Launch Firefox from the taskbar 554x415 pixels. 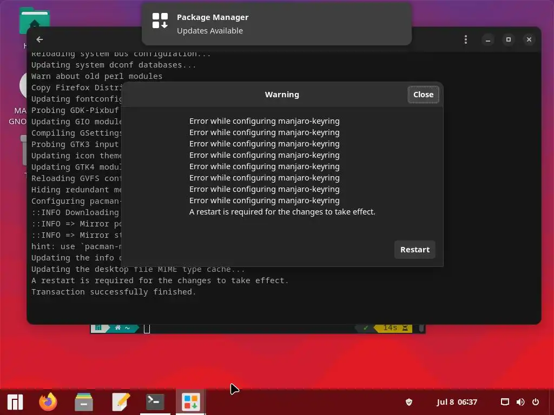click(48, 402)
